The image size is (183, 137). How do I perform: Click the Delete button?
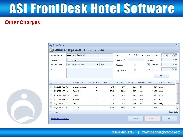coord(136,119)
